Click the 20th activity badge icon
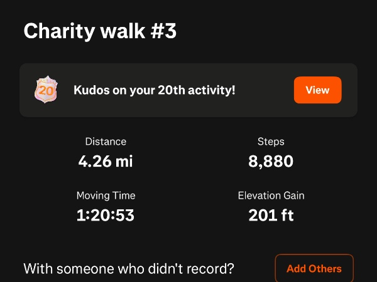This screenshot has height=282, width=377. coord(45,90)
